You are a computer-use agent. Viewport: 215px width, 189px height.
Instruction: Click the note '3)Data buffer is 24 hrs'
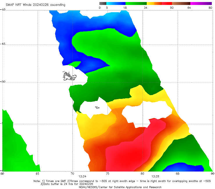67,184
